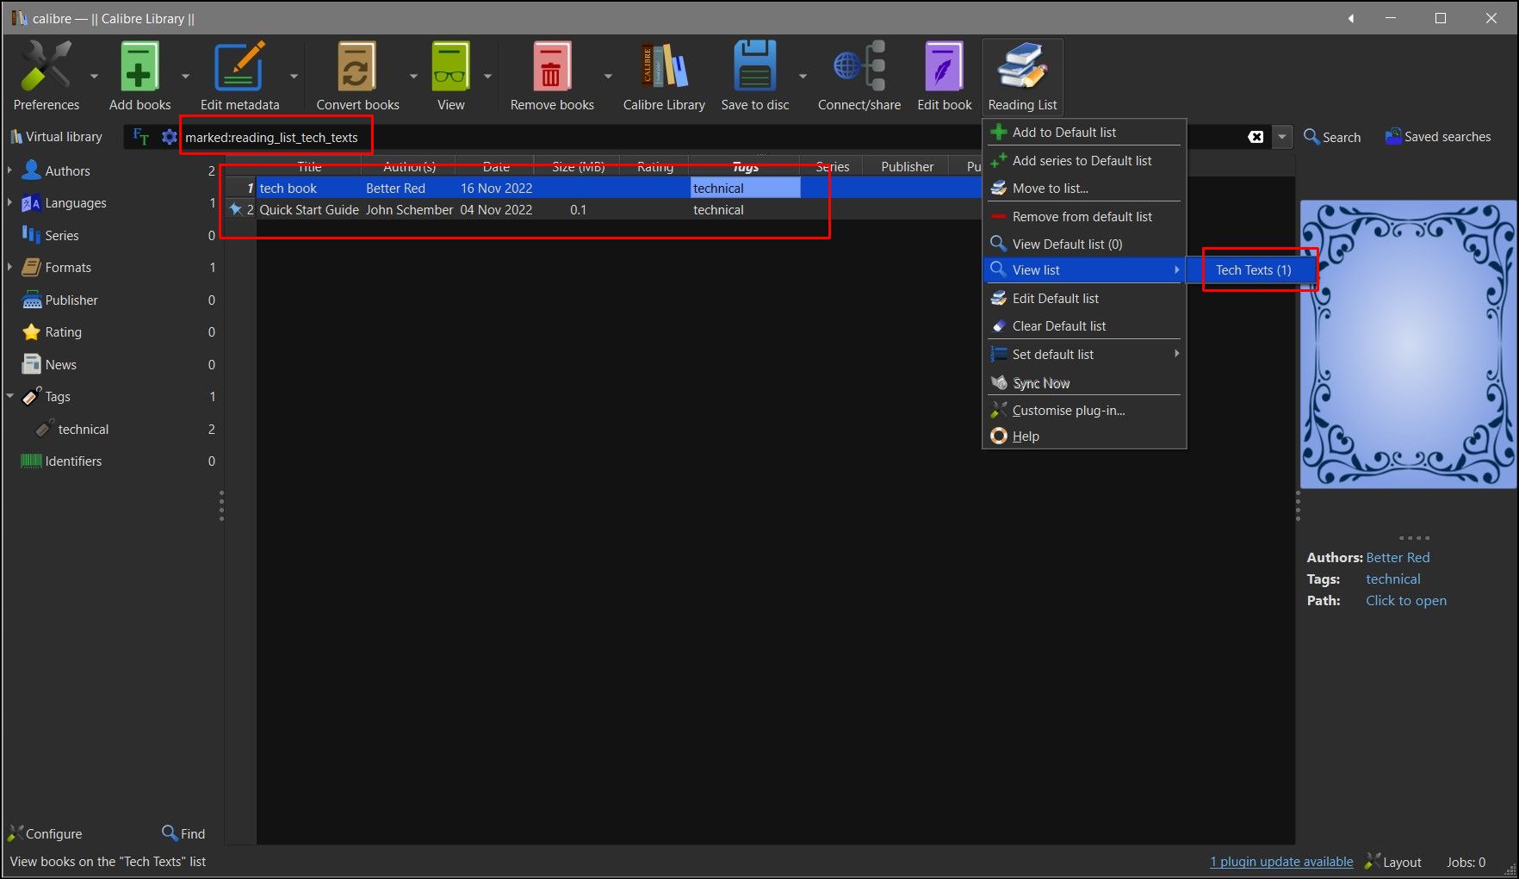Image resolution: width=1519 pixels, height=879 pixels.
Task: Select the technical tag tree item
Action: (x=84, y=430)
